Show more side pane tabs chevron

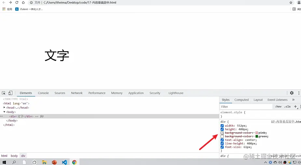pyautogui.click(x=293, y=100)
